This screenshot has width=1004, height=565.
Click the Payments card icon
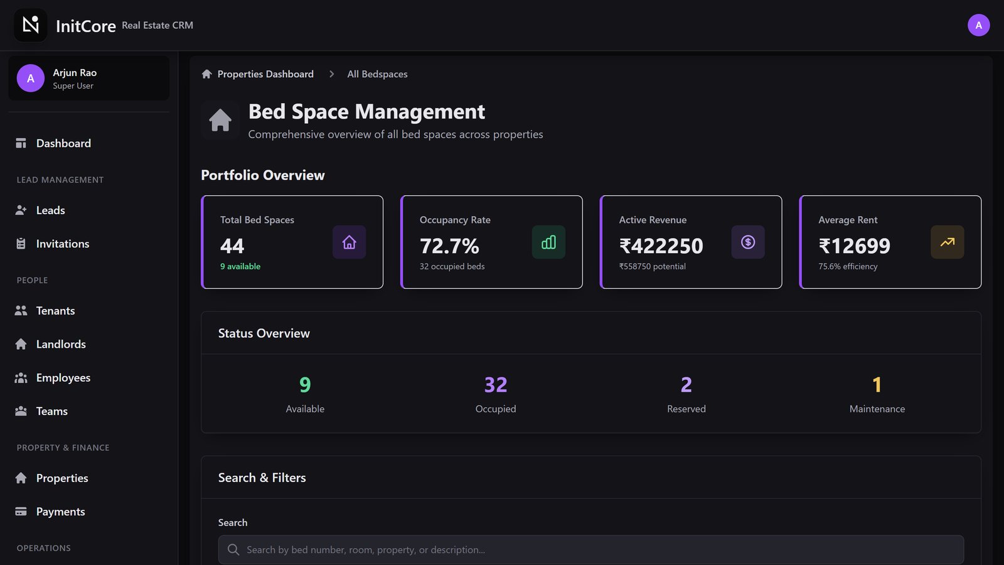21,512
